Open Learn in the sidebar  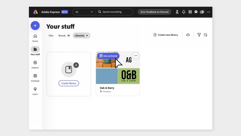(x=35, y=91)
